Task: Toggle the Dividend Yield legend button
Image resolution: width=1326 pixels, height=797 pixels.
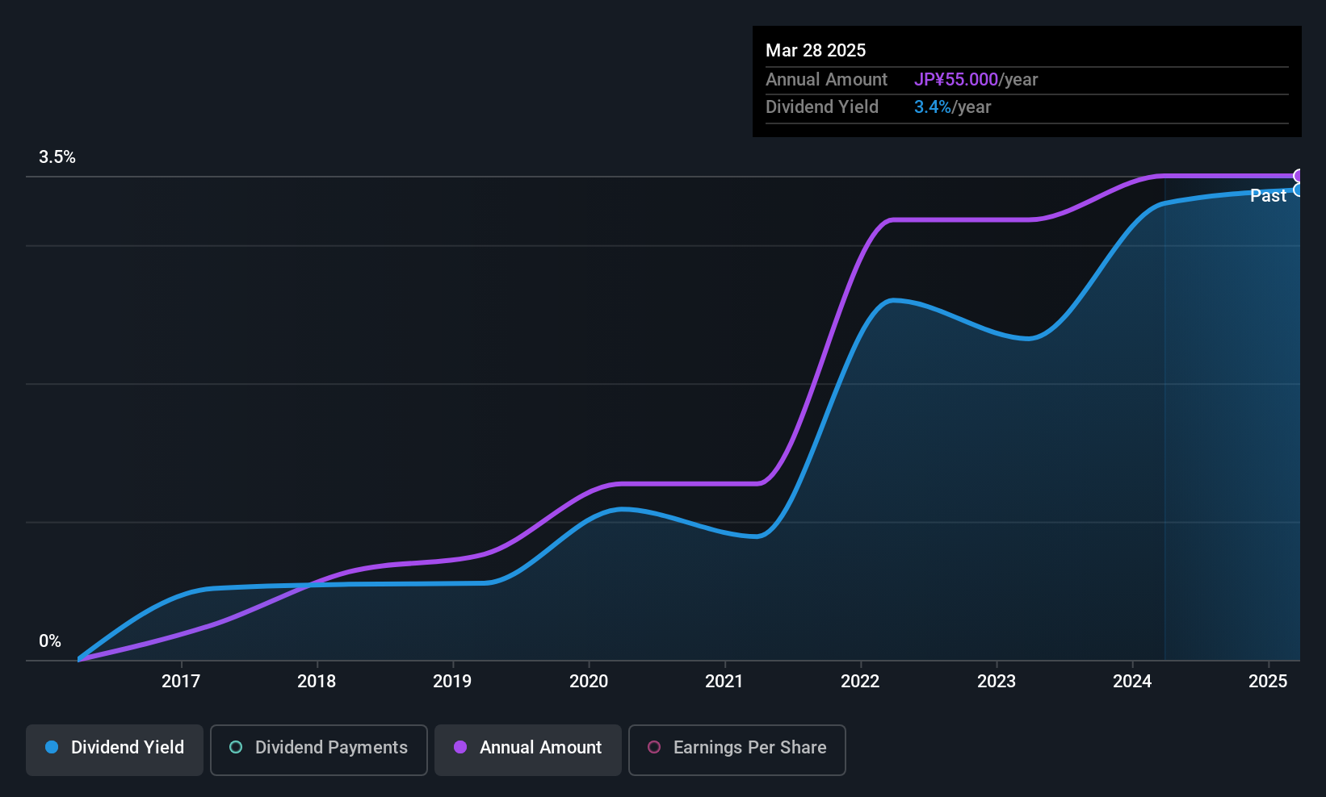Action: pyautogui.click(x=115, y=749)
